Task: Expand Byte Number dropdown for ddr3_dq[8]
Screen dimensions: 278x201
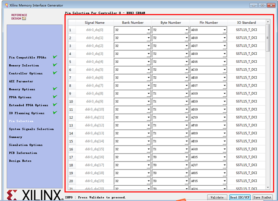Action: pos(170,94)
